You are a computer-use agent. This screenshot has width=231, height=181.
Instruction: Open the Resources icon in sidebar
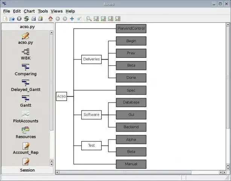26,130
